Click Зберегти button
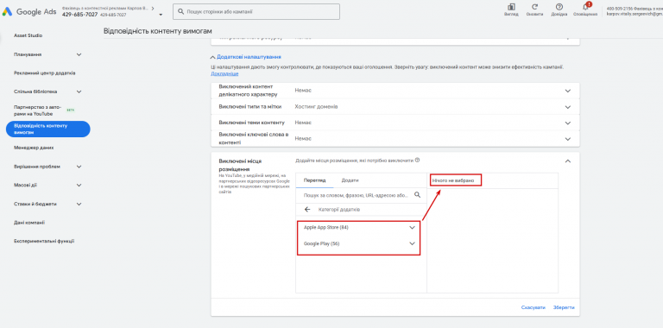 point(564,307)
